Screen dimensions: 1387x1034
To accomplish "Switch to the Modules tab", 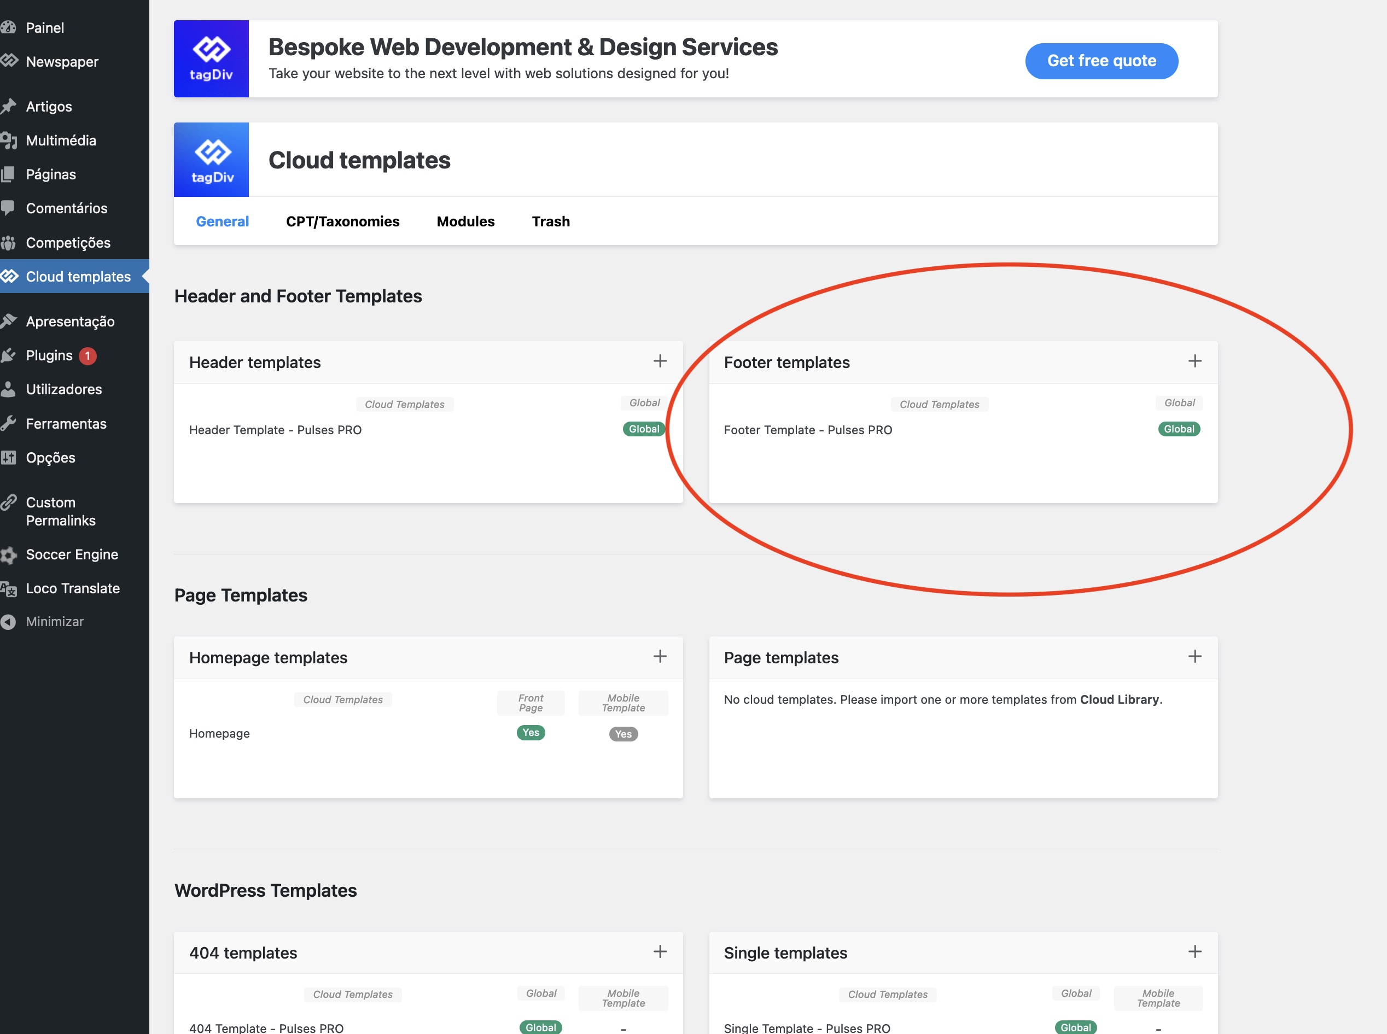I will [465, 221].
